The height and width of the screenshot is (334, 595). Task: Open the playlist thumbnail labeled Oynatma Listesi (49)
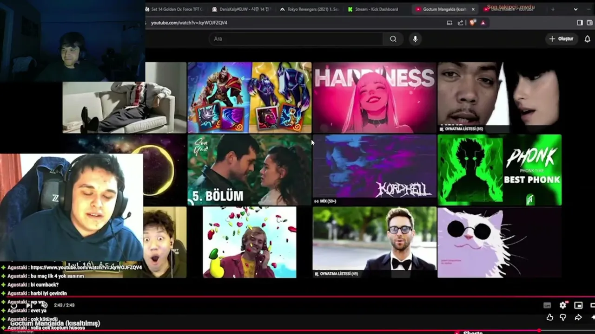[x=375, y=242]
